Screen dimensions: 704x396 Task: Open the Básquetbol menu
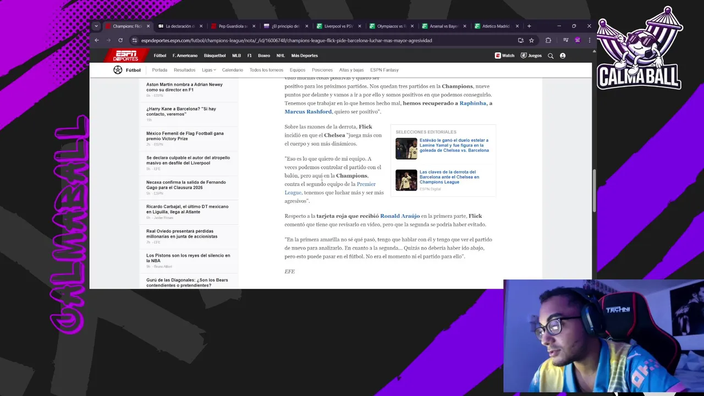[215, 56]
